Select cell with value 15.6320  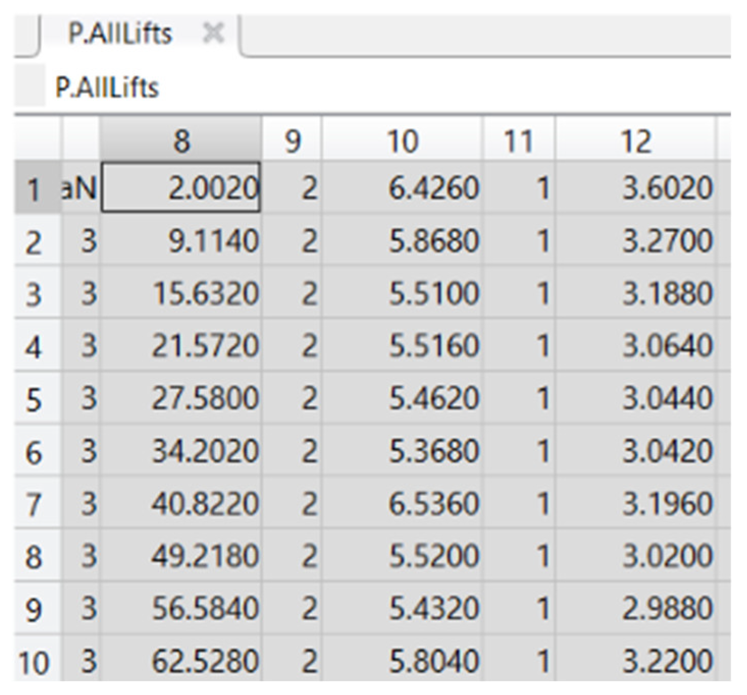coord(181,294)
